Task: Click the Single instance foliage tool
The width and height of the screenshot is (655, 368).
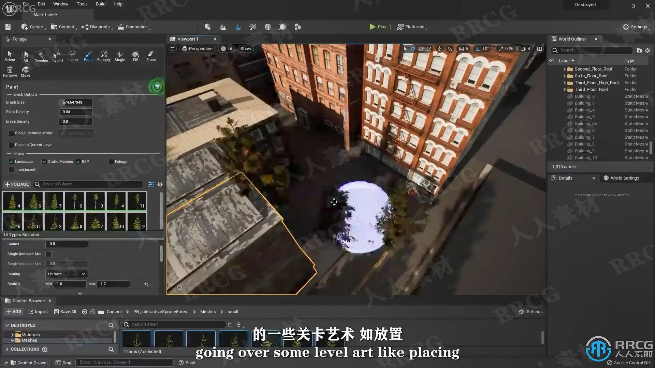Action: pos(120,56)
